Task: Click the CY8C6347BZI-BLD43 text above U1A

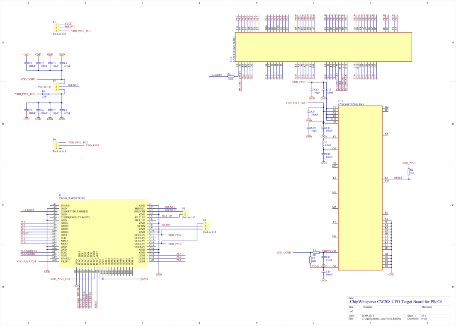Action: 351,104
